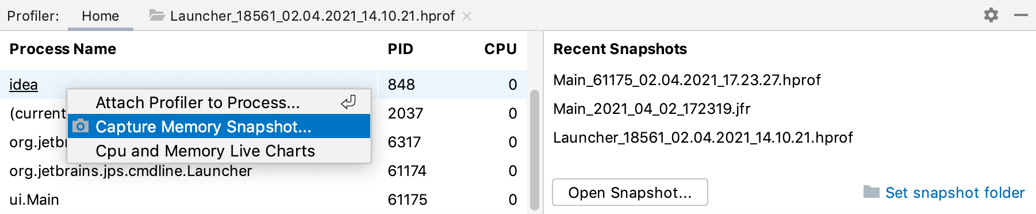Click the Open Snapshot button
1036x214 pixels.
coord(630,192)
